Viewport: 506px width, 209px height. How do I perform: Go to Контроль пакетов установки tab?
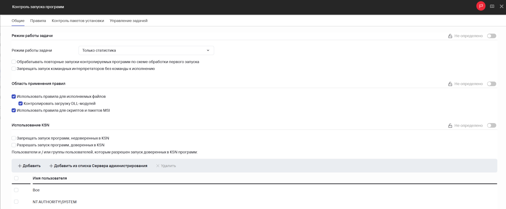coord(78,21)
